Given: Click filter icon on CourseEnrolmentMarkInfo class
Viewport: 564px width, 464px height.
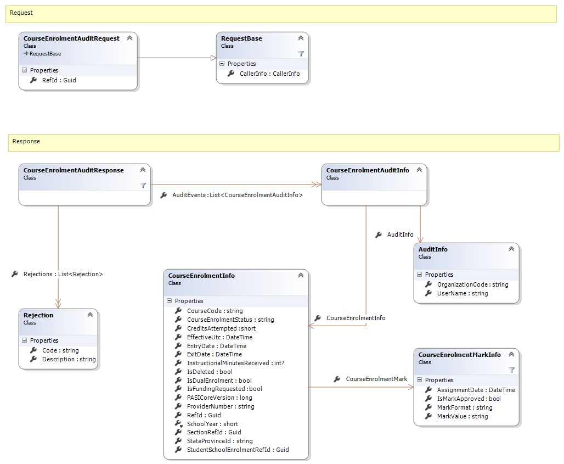Looking at the screenshot, I should click(511, 370).
